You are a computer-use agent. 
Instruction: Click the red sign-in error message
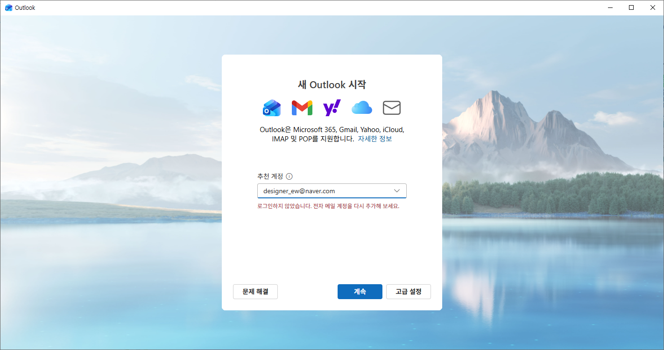328,206
